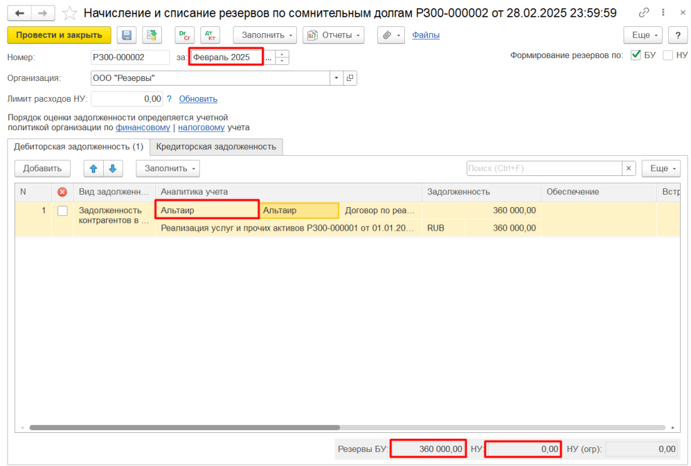The image size is (691, 466).
Task: Move row up with blue arrow
Action: pyautogui.click(x=94, y=168)
